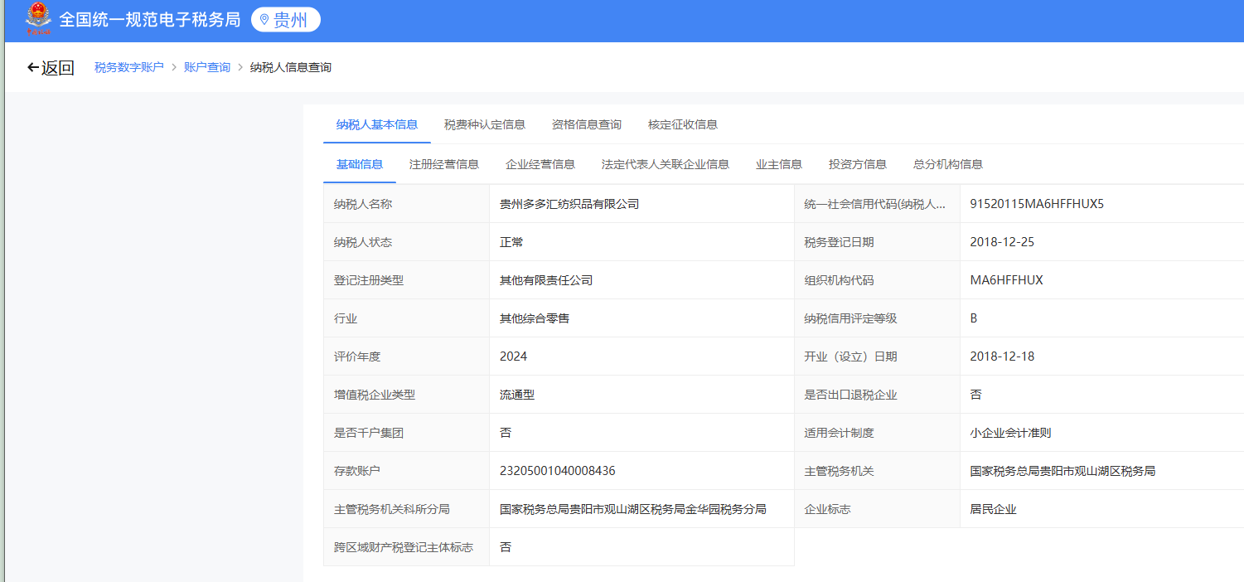1244x582 pixels.
Task: Go to 税务数字账户 breadcrumb link
Action: pyautogui.click(x=128, y=67)
